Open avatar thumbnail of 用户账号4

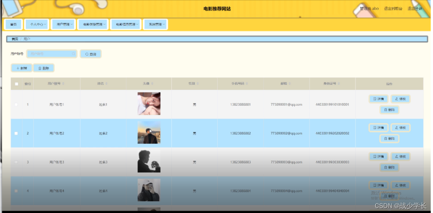pos(149,190)
